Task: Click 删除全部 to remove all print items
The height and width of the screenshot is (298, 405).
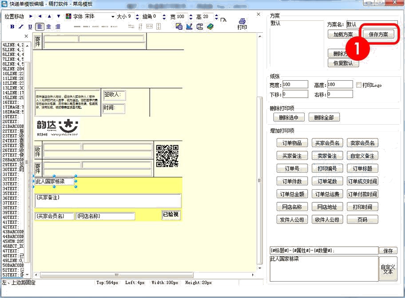Action: coord(324,118)
